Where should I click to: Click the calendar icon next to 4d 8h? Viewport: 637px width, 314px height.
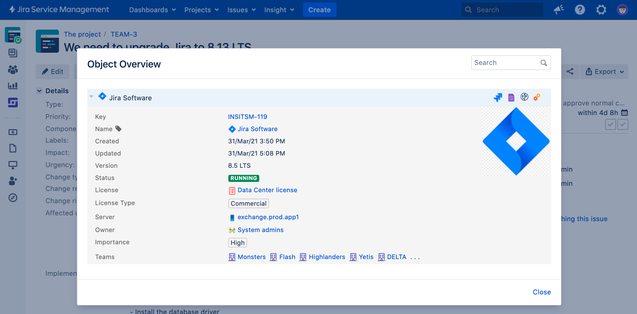coord(624,112)
